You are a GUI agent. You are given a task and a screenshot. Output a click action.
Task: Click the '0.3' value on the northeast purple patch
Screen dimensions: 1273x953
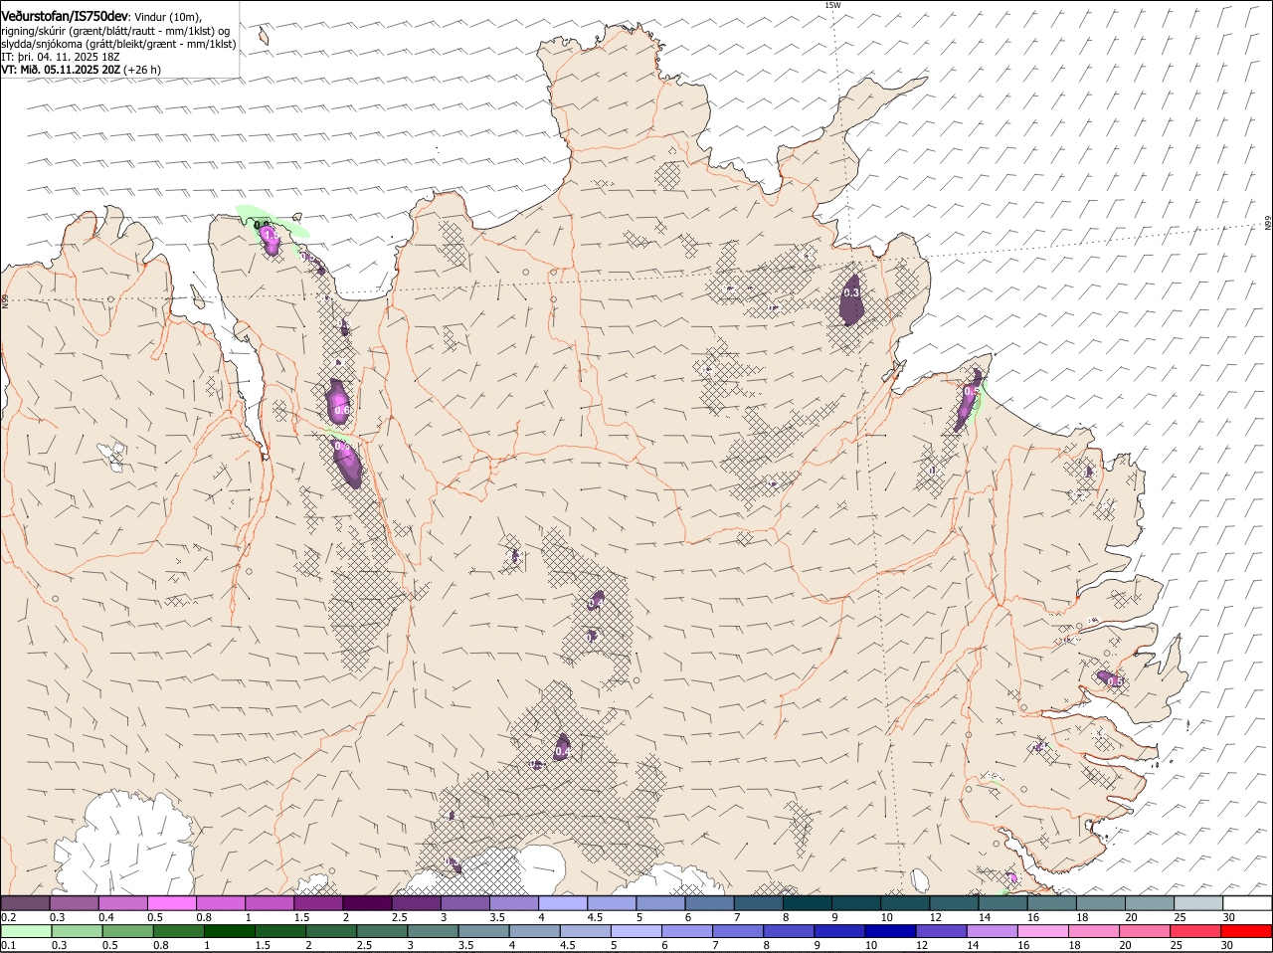[x=851, y=292]
